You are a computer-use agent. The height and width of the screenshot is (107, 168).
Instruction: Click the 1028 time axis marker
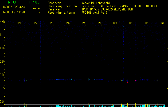coord(130,23)
